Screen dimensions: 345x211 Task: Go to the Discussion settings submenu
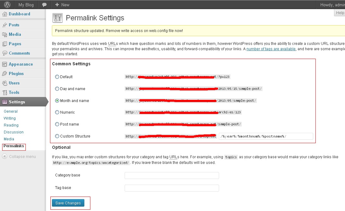coord(14,132)
